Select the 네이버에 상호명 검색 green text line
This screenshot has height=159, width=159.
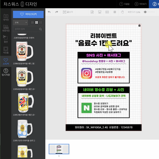104,96
